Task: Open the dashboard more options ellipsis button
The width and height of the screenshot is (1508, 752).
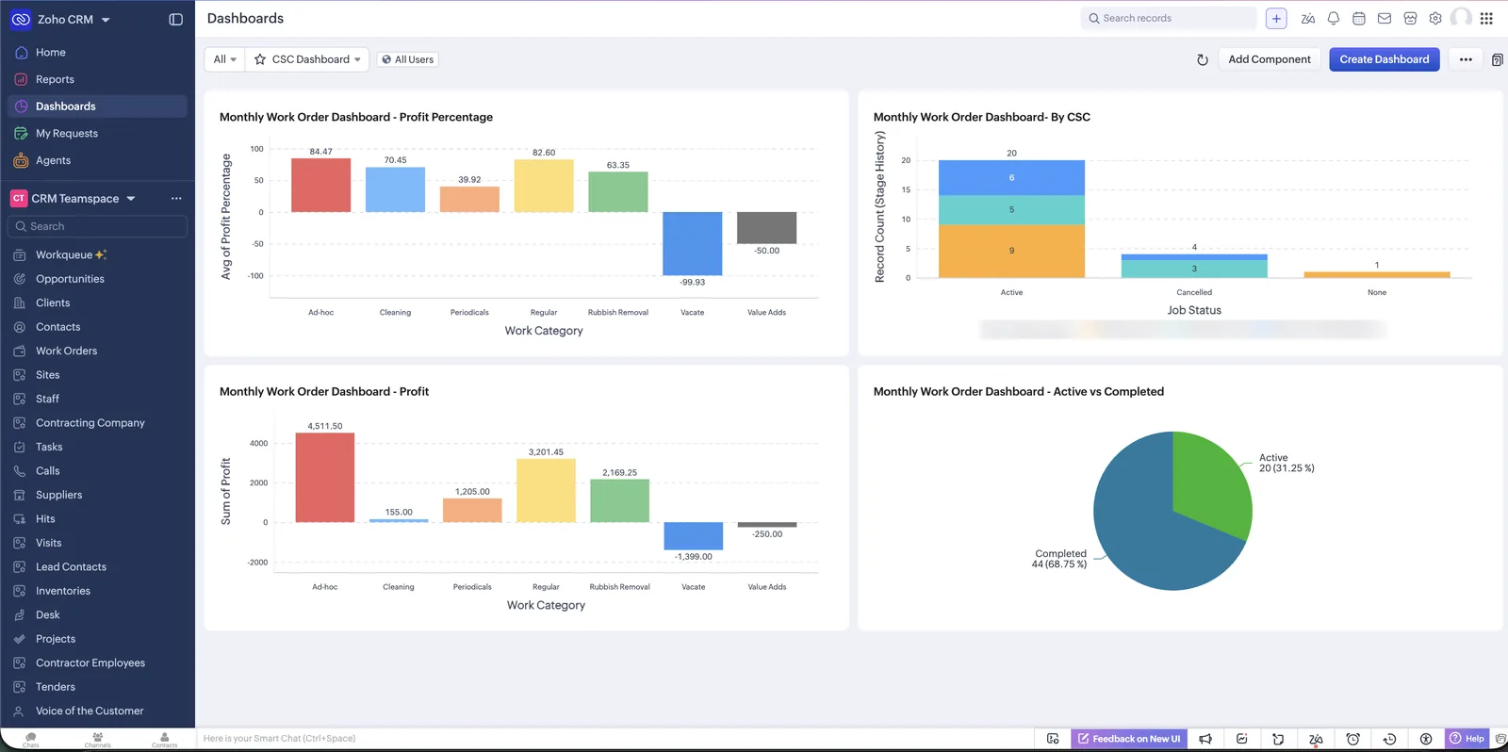Action: coord(1466,59)
